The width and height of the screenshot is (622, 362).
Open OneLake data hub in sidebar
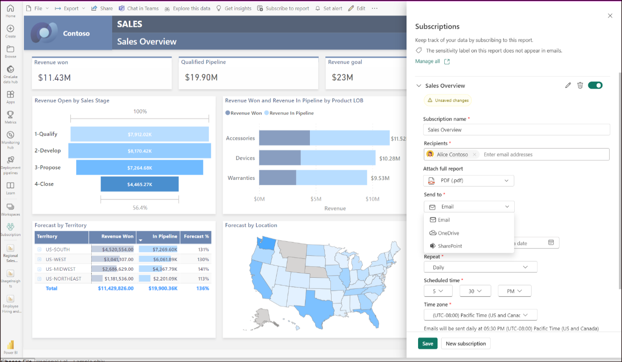[x=11, y=74]
